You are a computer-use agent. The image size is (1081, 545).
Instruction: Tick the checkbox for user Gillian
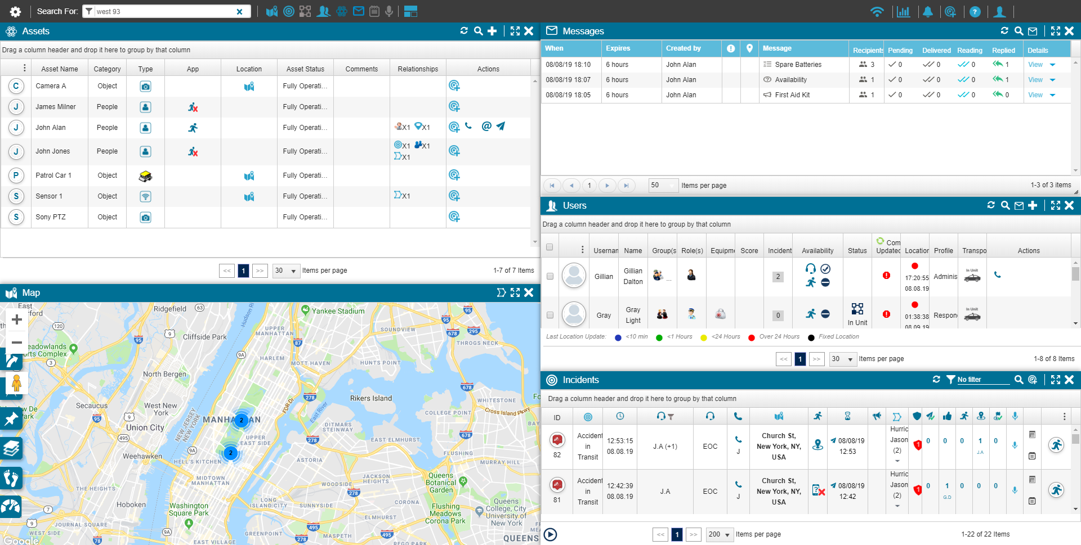[x=550, y=276]
